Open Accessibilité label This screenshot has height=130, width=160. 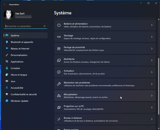(x=17, y=88)
